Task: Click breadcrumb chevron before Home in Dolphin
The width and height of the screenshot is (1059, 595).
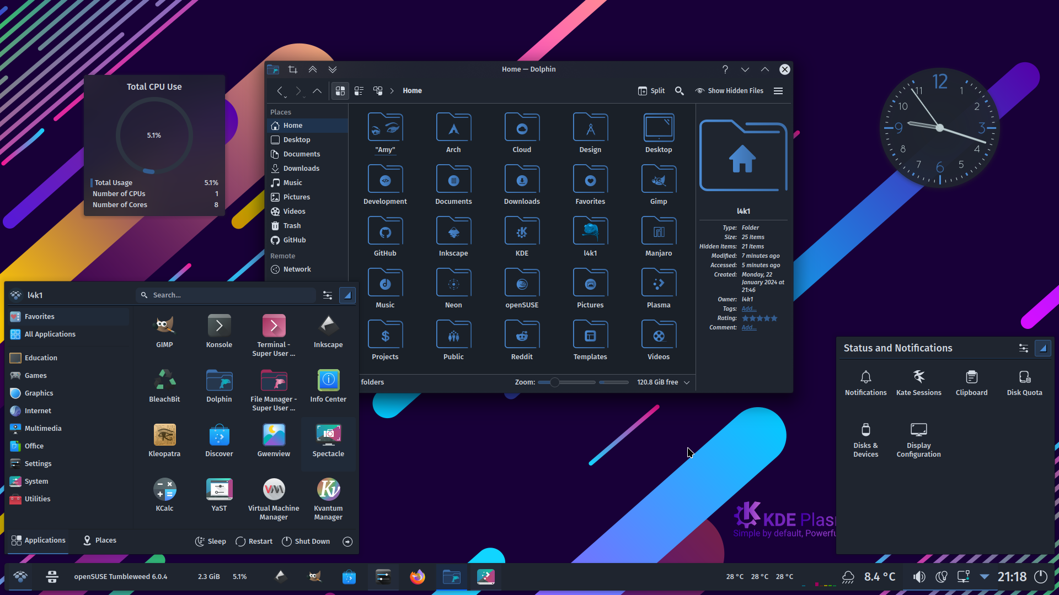Action: click(x=392, y=91)
